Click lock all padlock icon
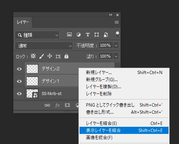179x144 pixels. 66,56
